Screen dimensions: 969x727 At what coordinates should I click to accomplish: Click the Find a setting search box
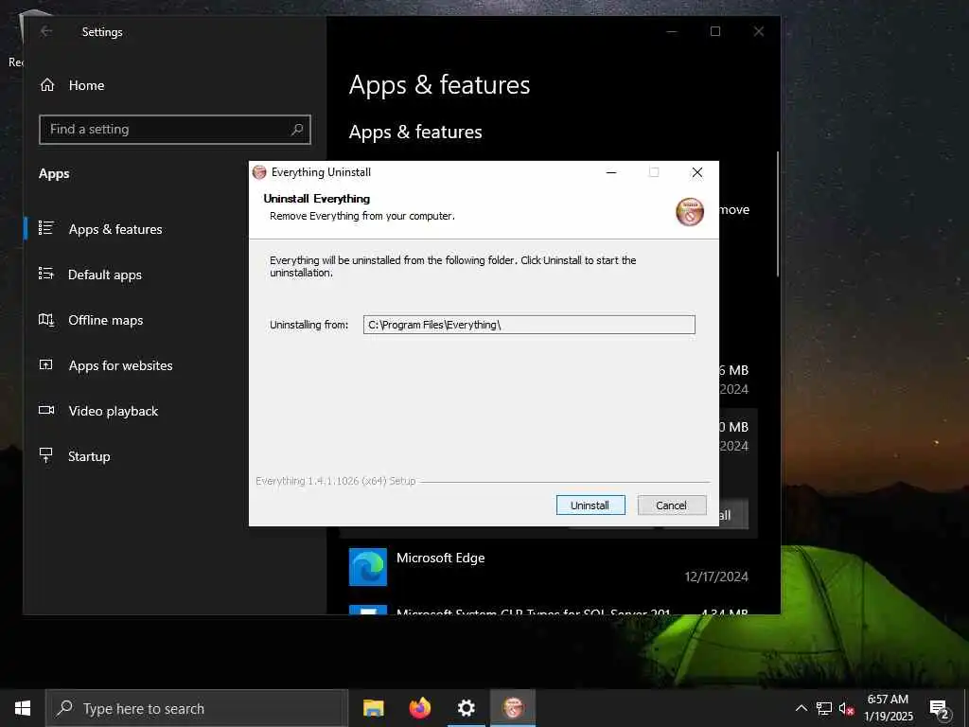point(175,129)
